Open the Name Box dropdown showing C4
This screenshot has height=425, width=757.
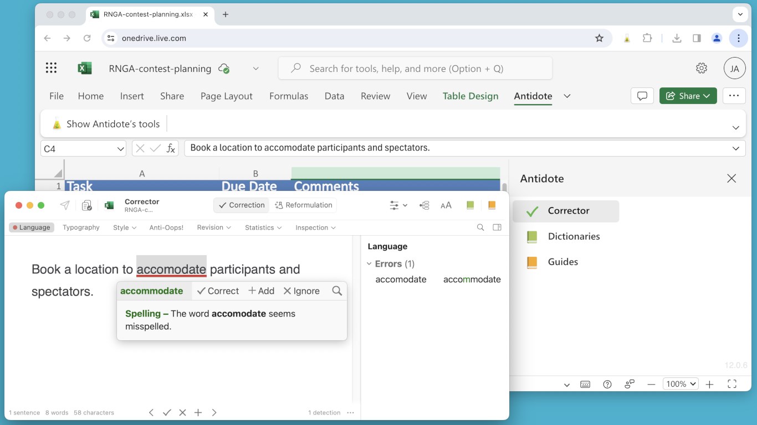[121, 149]
